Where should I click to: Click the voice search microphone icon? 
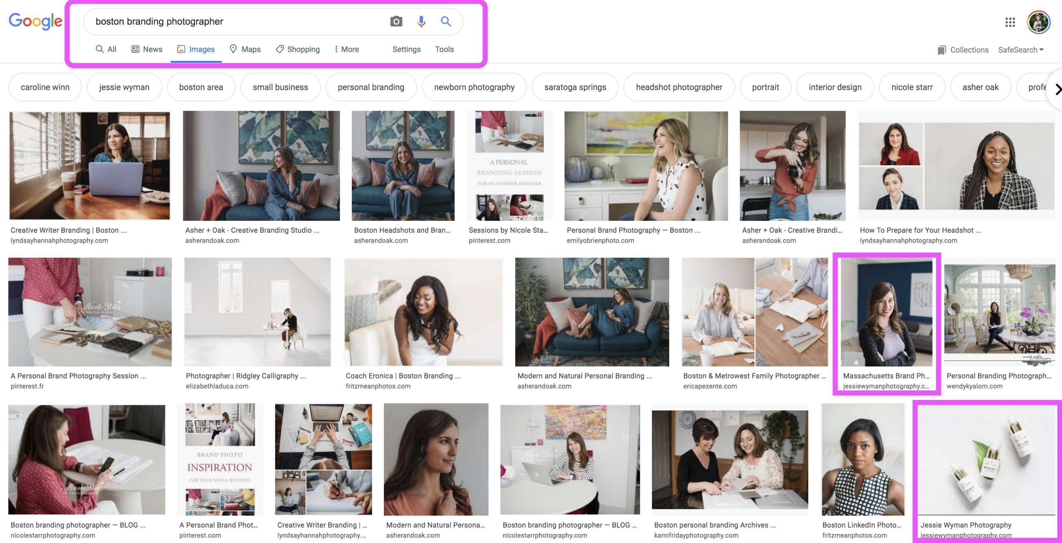point(421,21)
